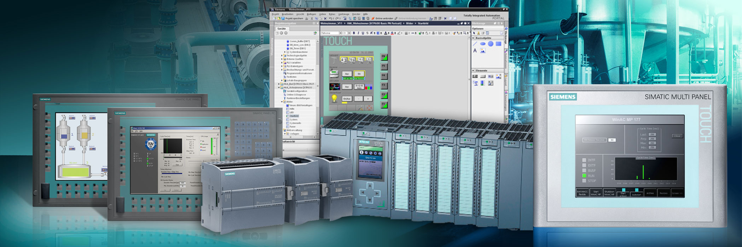Screen dimensions: 742x247
Task: Click the I/O field icon in Elemente palette
Action: [475, 76]
